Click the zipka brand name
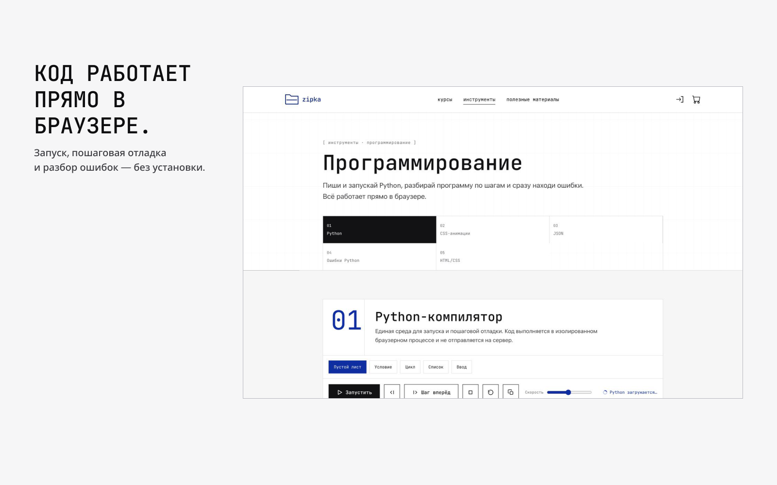The height and width of the screenshot is (485, 777). pos(311,99)
